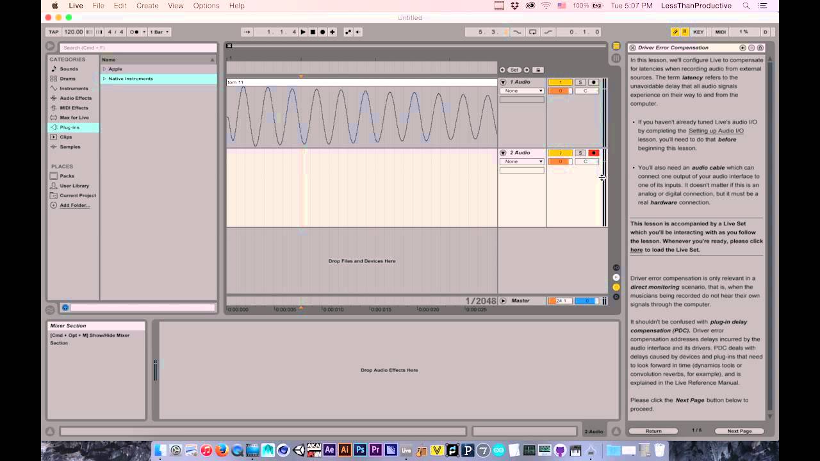Image resolution: width=820 pixels, height=461 pixels.
Task: Open 1 Audio None chooser dropdown
Action: [521, 91]
